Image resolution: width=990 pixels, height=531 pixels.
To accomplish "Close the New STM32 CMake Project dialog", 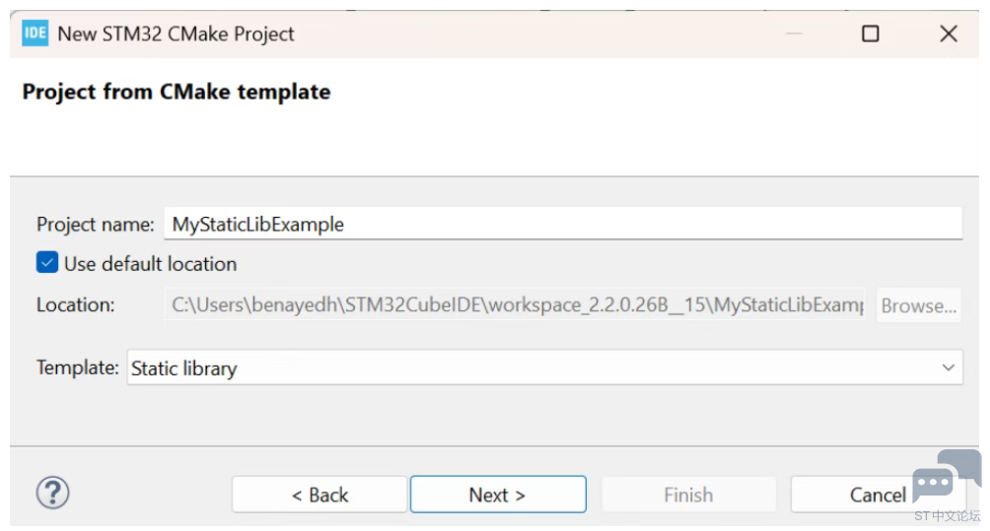I will 949,33.
